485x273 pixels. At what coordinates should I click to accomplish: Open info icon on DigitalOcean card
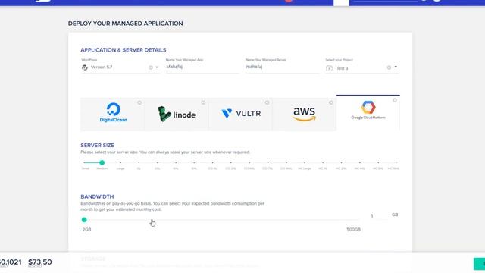[139, 102]
